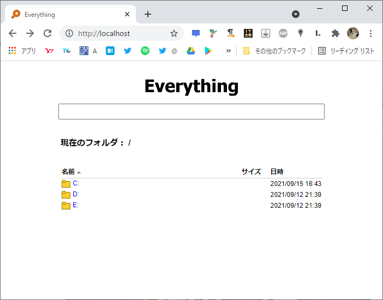
Task: Open the IT大学 extension icon
Action: click(248, 33)
